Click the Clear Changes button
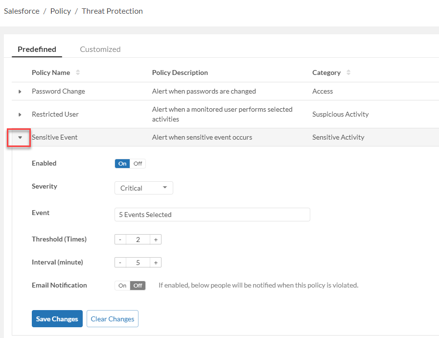Viewport: 439px width, 338px height. coord(113,319)
